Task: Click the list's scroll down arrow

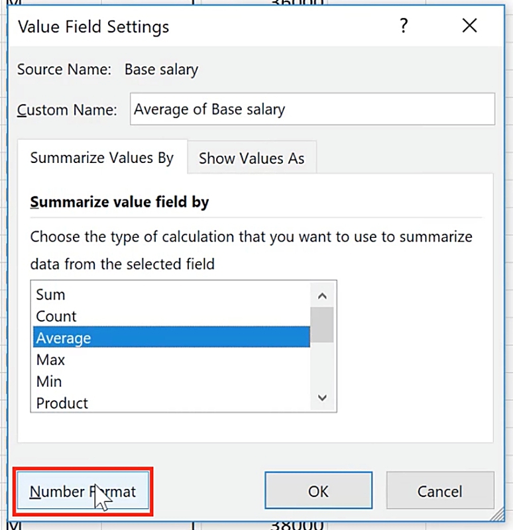Action: [323, 397]
